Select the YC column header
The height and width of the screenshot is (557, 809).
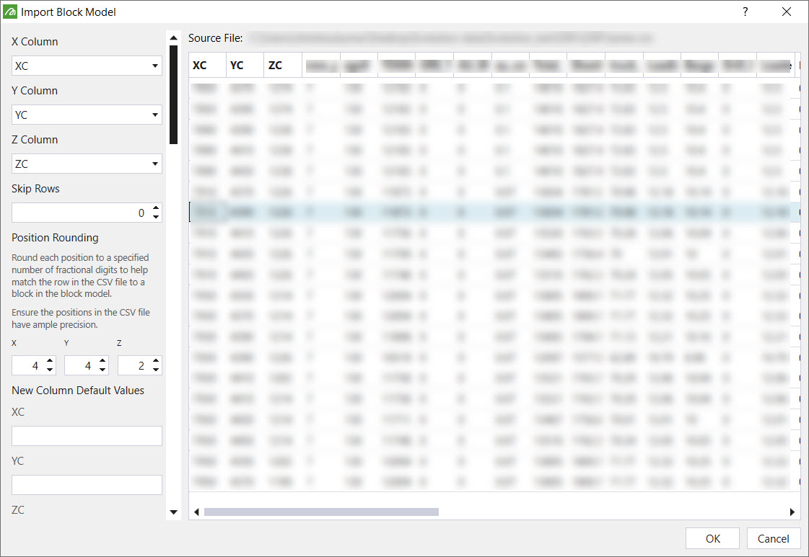pyautogui.click(x=245, y=66)
